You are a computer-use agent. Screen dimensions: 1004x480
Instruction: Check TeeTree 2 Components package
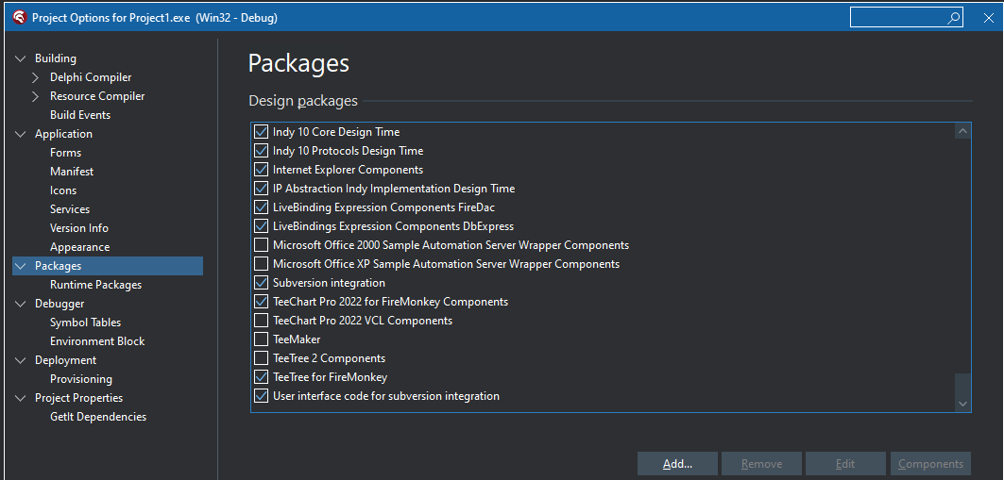click(x=262, y=358)
